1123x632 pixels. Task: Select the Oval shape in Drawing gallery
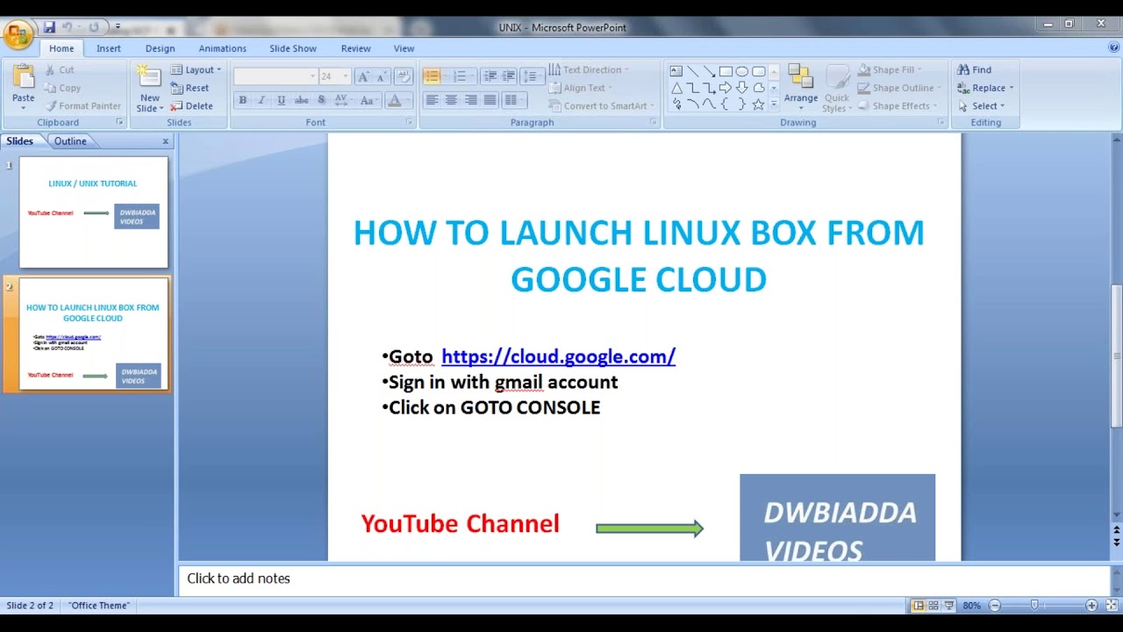[742, 72]
